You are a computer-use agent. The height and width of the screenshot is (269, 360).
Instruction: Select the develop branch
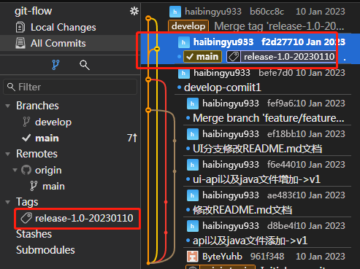53,122
